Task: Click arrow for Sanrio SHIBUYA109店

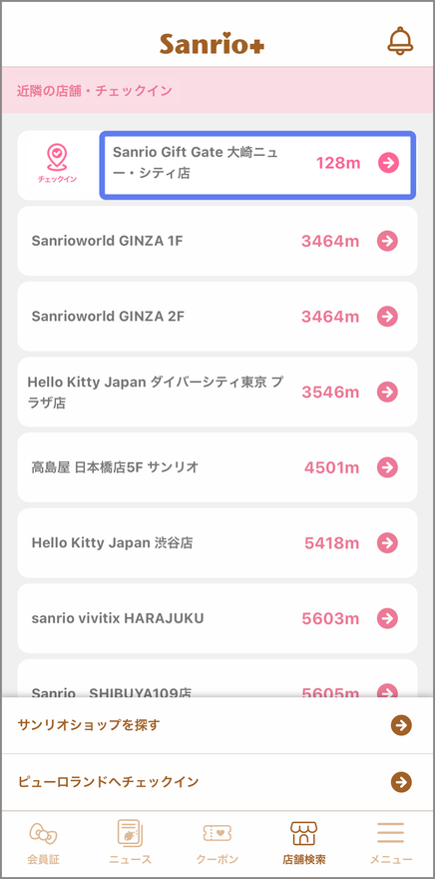Action: tap(387, 690)
